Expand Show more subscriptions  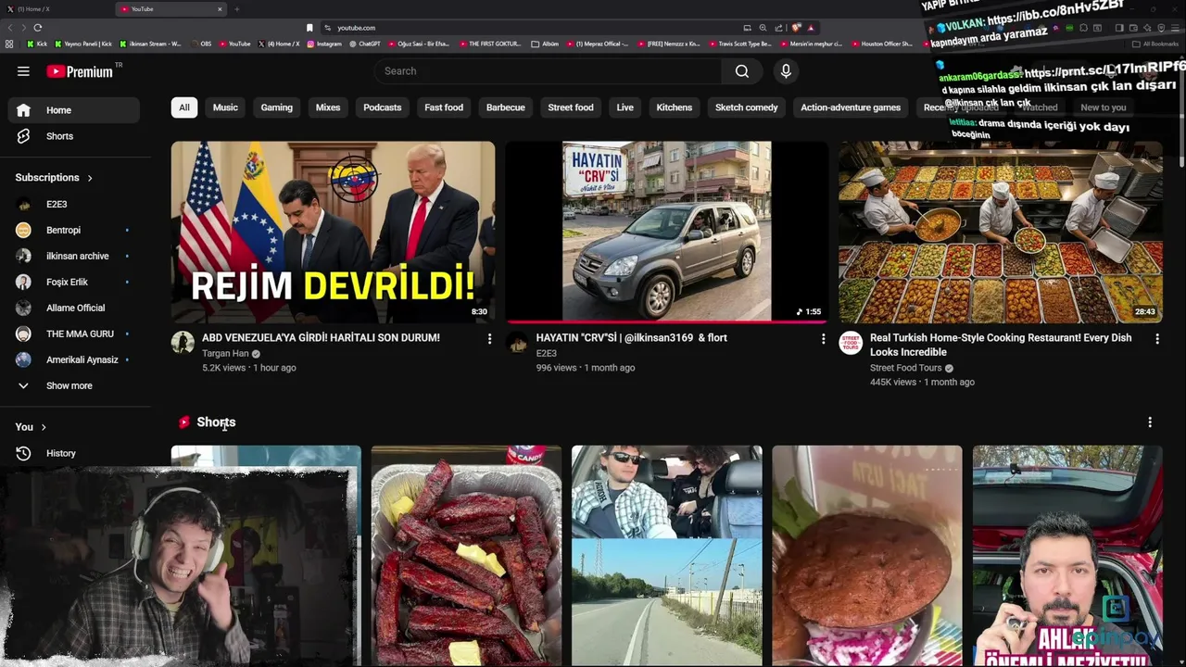click(74, 385)
